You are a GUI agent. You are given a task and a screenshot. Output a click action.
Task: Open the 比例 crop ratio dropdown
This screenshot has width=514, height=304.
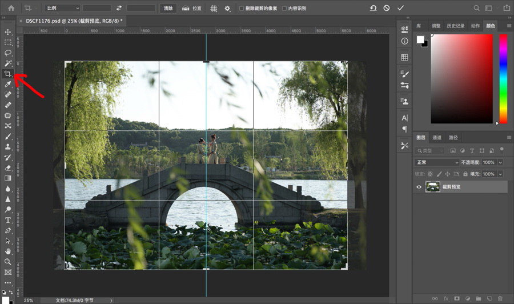point(62,9)
